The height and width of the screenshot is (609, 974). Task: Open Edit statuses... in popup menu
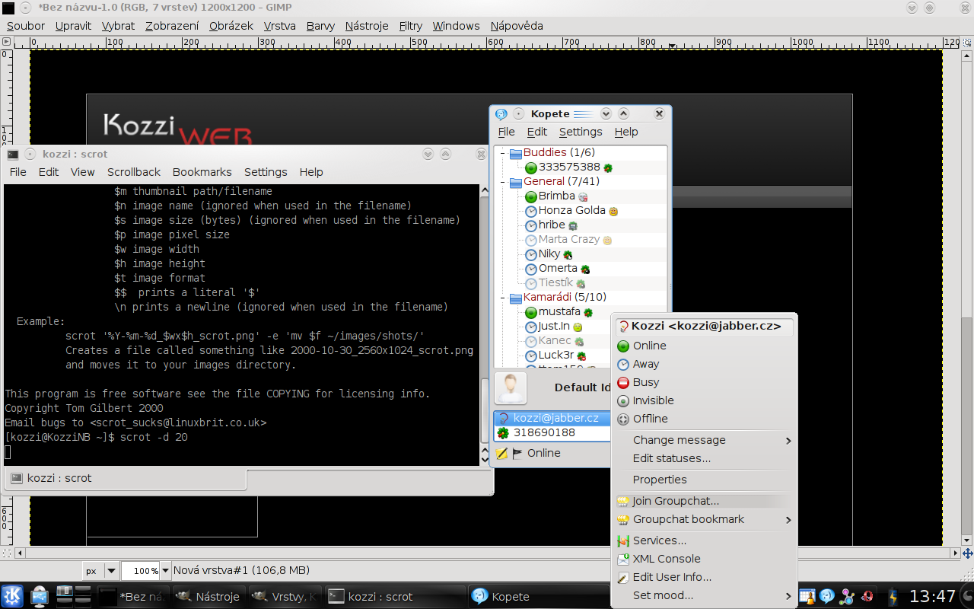[704, 458]
